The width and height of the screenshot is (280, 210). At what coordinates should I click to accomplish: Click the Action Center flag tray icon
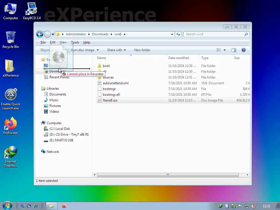coord(240,206)
